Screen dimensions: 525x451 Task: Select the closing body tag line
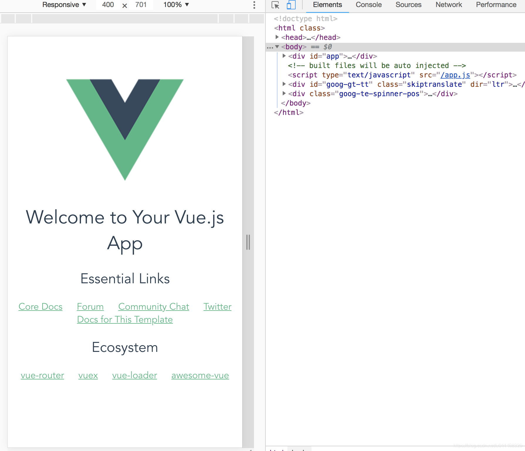296,103
